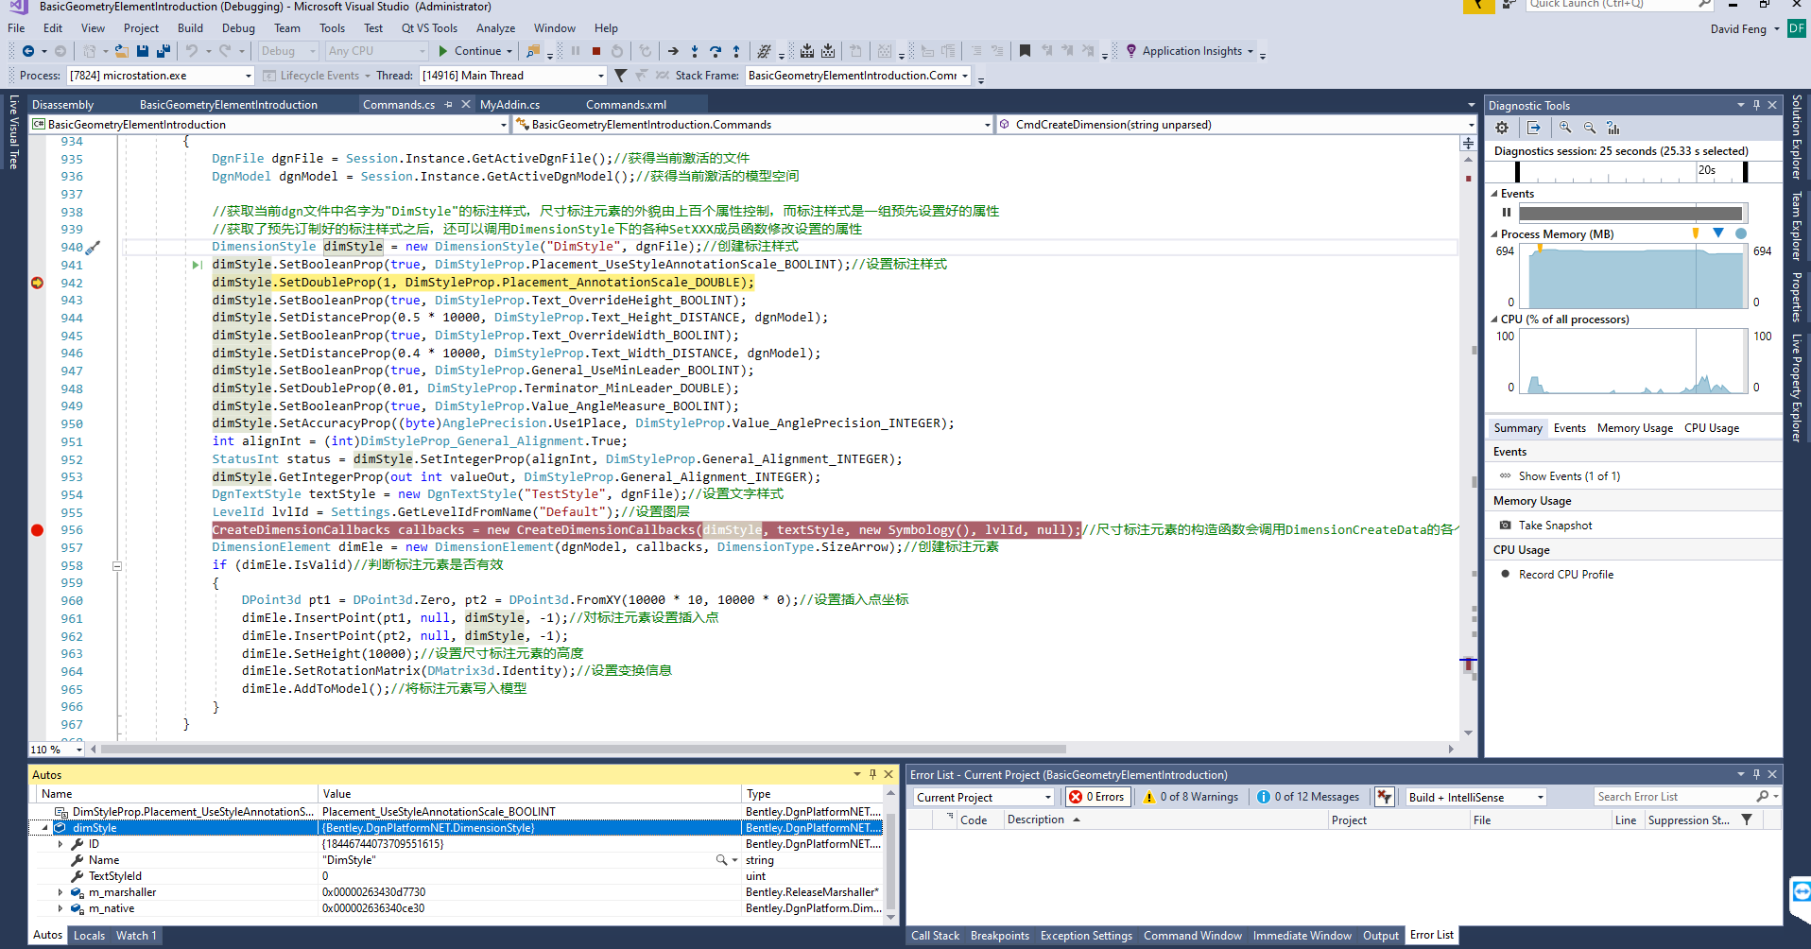Screen dimensions: 1811x949
Task: Expand the m_marshaller row in Autos
Action: [60, 892]
